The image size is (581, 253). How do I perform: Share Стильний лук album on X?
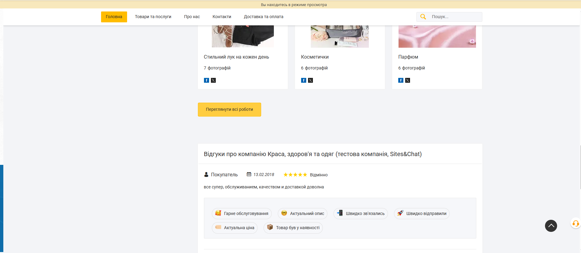[x=213, y=80]
